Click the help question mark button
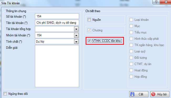Screen dimensions: 171x98 click(x=156, y=2)
